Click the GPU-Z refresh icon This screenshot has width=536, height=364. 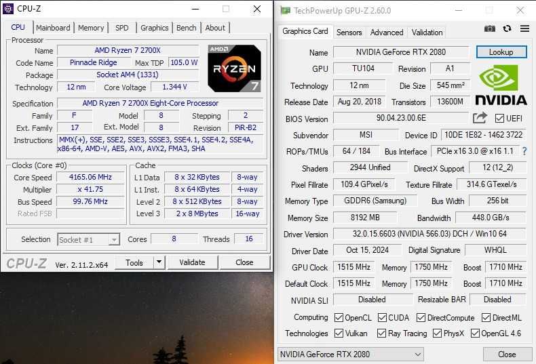click(507, 28)
